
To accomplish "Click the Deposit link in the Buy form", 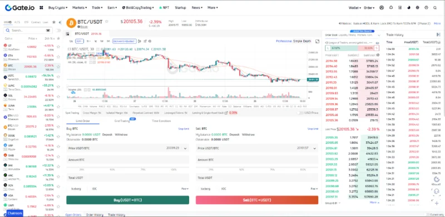I will click(107, 134).
